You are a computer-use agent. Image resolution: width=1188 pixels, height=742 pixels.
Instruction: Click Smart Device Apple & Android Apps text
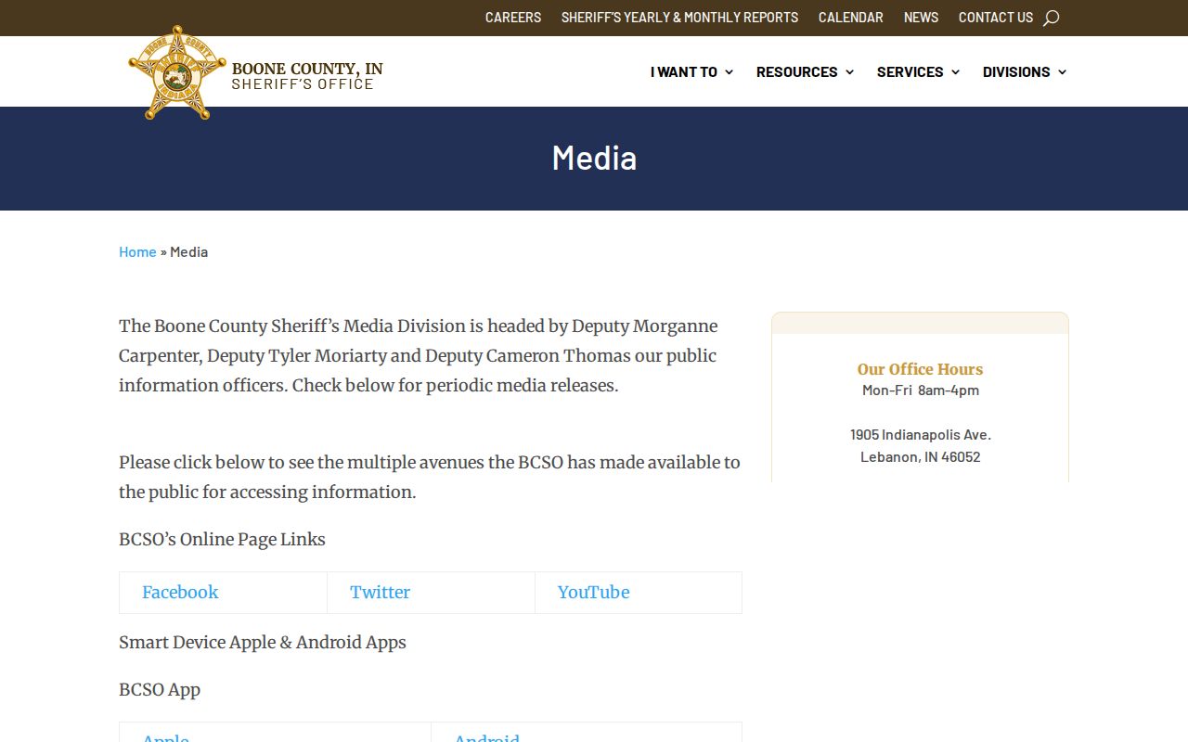click(263, 643)
